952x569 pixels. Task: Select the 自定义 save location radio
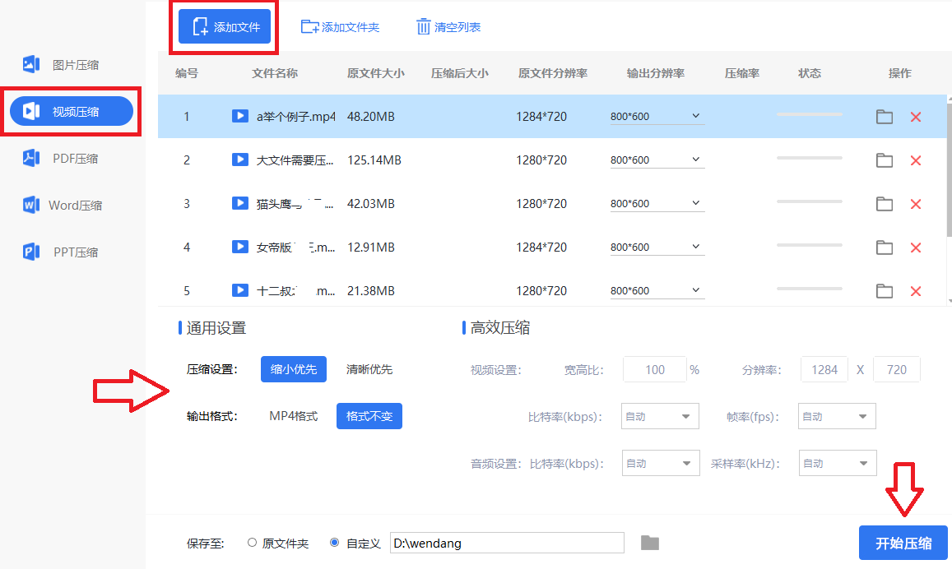click(334, 543)
